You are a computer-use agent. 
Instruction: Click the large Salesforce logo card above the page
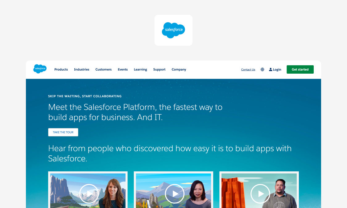coord(173,30)
